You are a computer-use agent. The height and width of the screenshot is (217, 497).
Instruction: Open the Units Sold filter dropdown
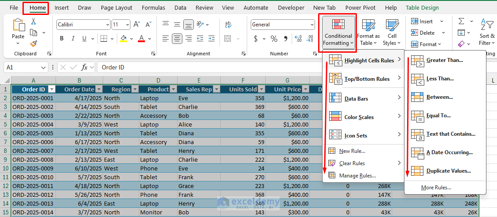pos(262,89)
